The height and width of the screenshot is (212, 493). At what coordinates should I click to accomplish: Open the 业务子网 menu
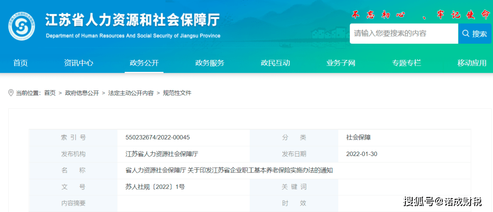click(341, 63)
